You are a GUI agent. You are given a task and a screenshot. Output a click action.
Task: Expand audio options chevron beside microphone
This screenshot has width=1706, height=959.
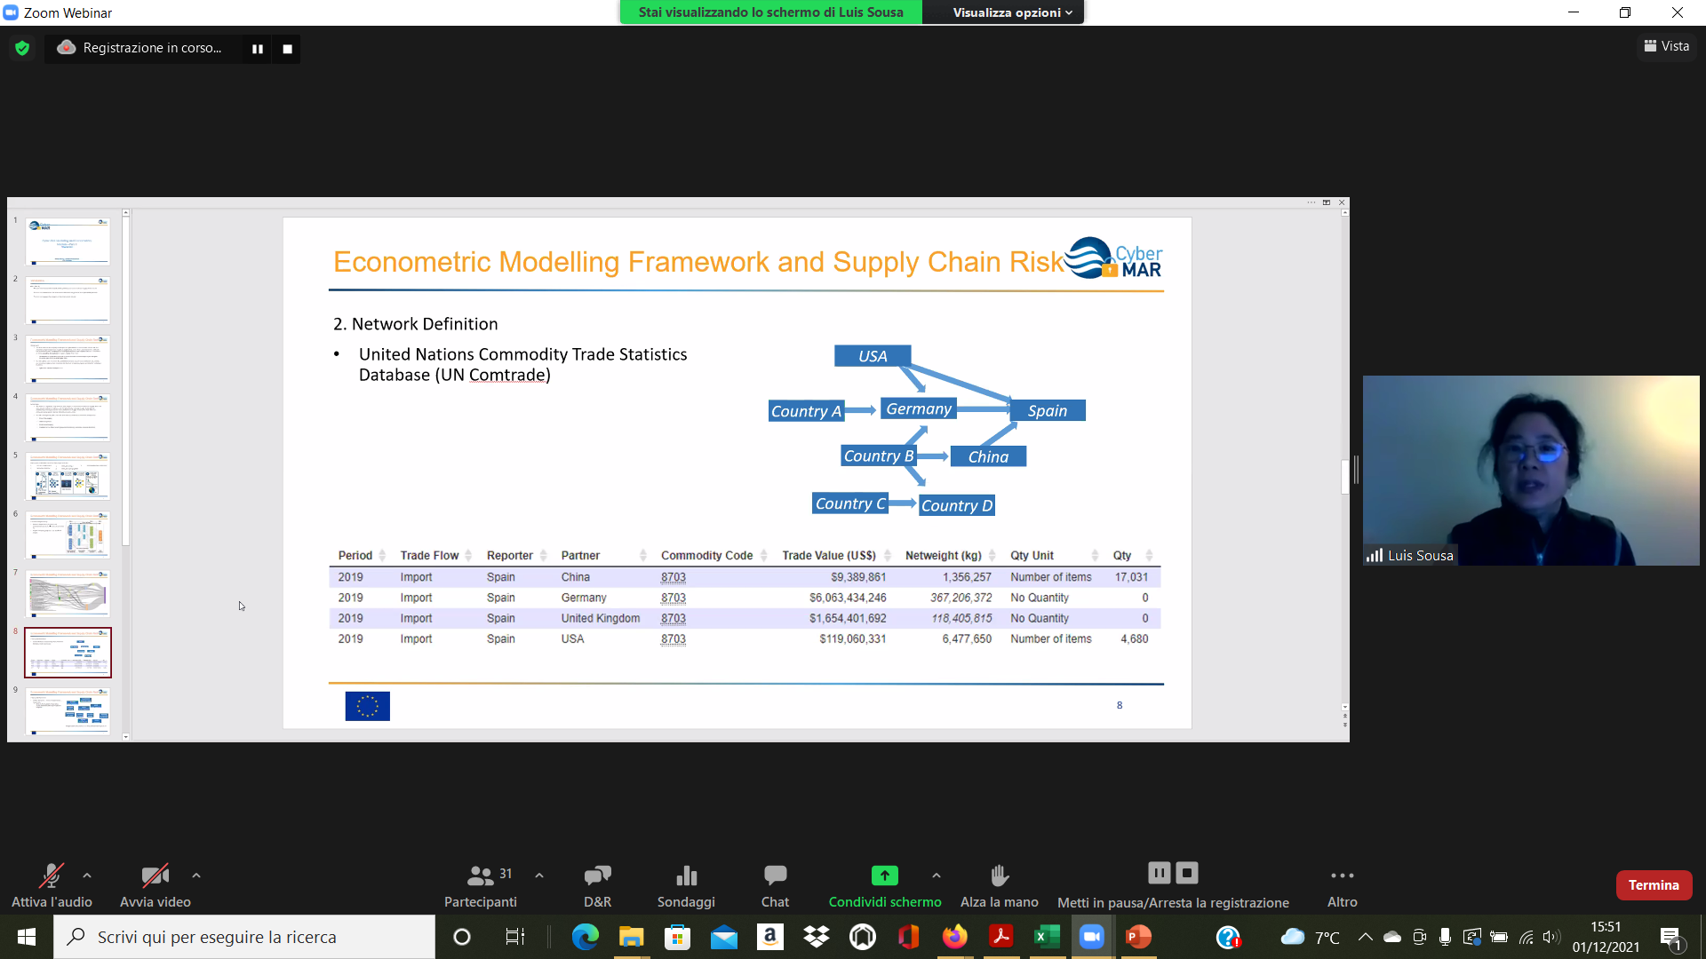(x=87, y=876)
